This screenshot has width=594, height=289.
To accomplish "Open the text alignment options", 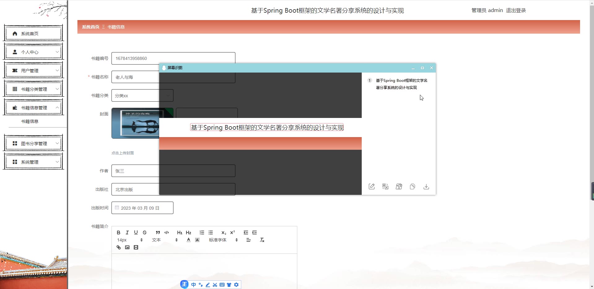I will (248, 240).
